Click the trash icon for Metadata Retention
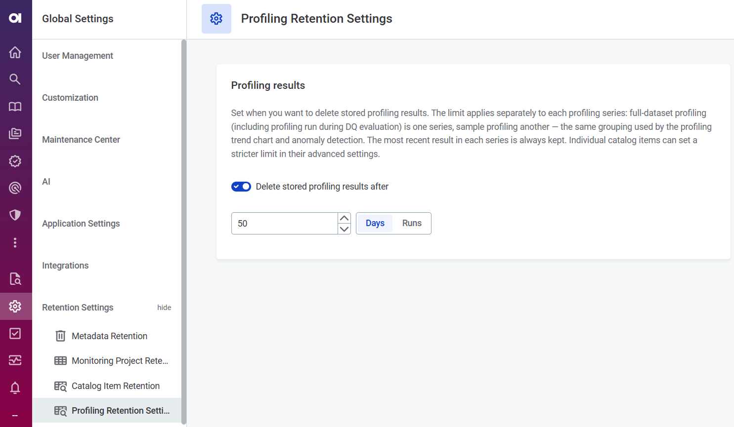 (60, 336)
